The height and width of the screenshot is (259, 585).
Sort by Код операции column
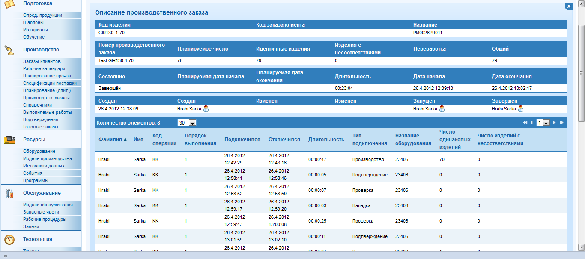click(x=164, y=139)
